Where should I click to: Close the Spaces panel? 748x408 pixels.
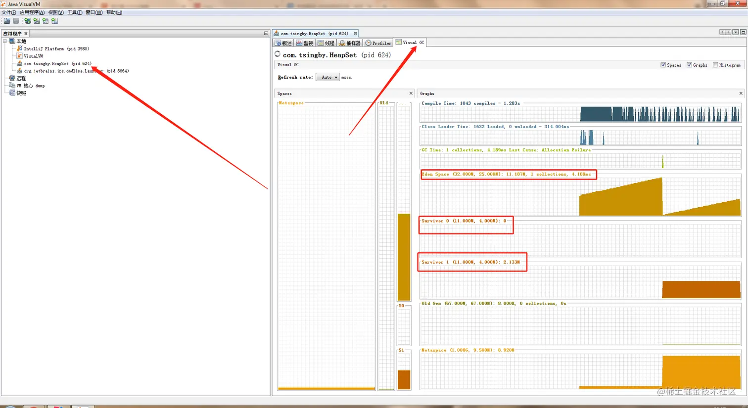(411, 93)
